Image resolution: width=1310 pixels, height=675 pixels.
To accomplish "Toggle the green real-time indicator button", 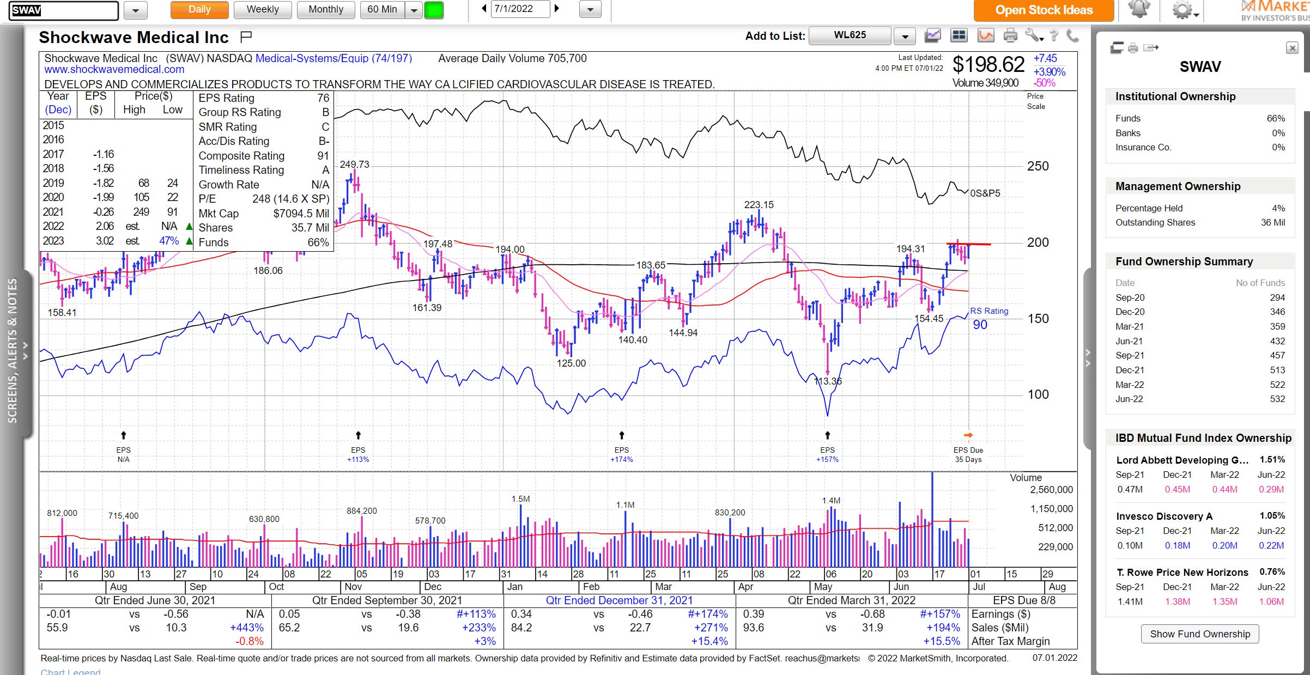I will point(434,10).
